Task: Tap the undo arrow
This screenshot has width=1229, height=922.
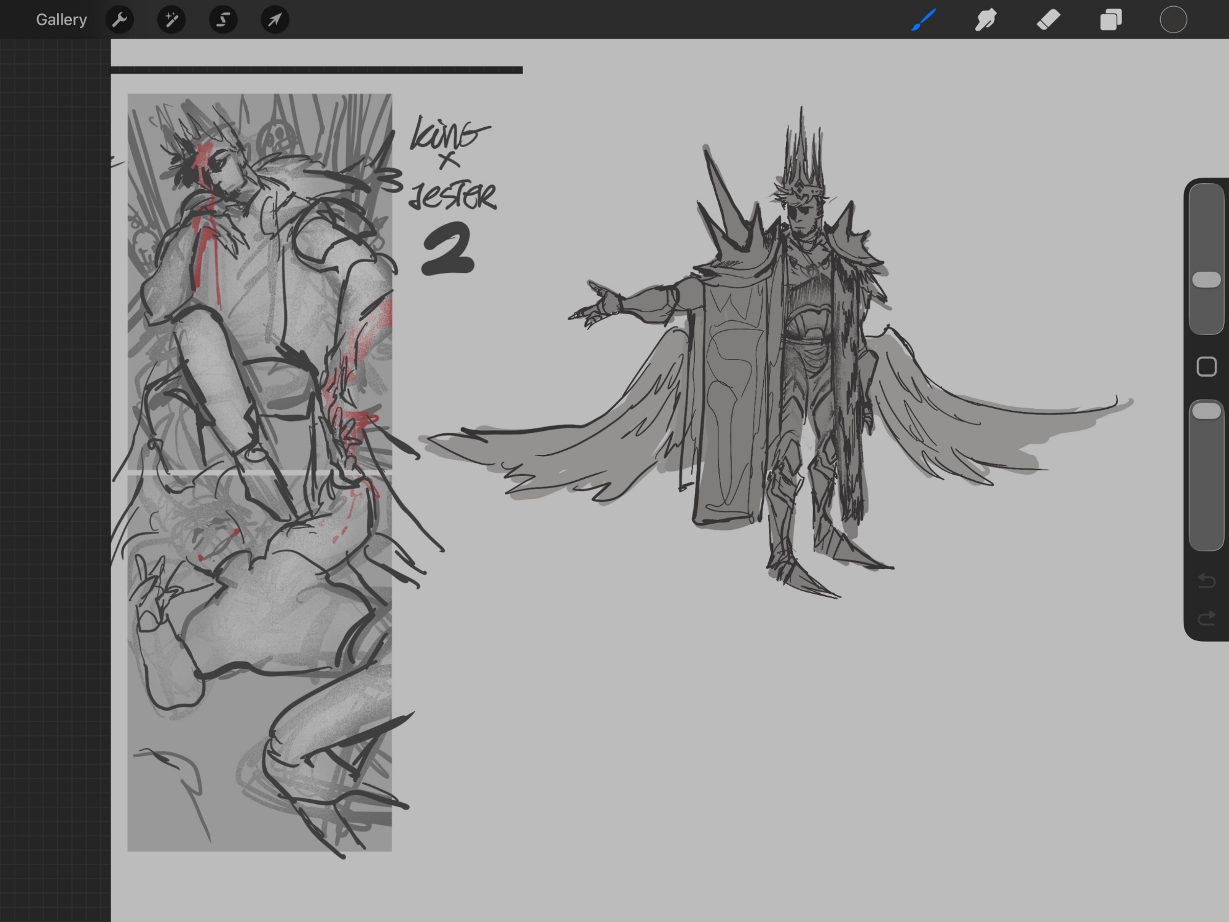Action: 1206,581
